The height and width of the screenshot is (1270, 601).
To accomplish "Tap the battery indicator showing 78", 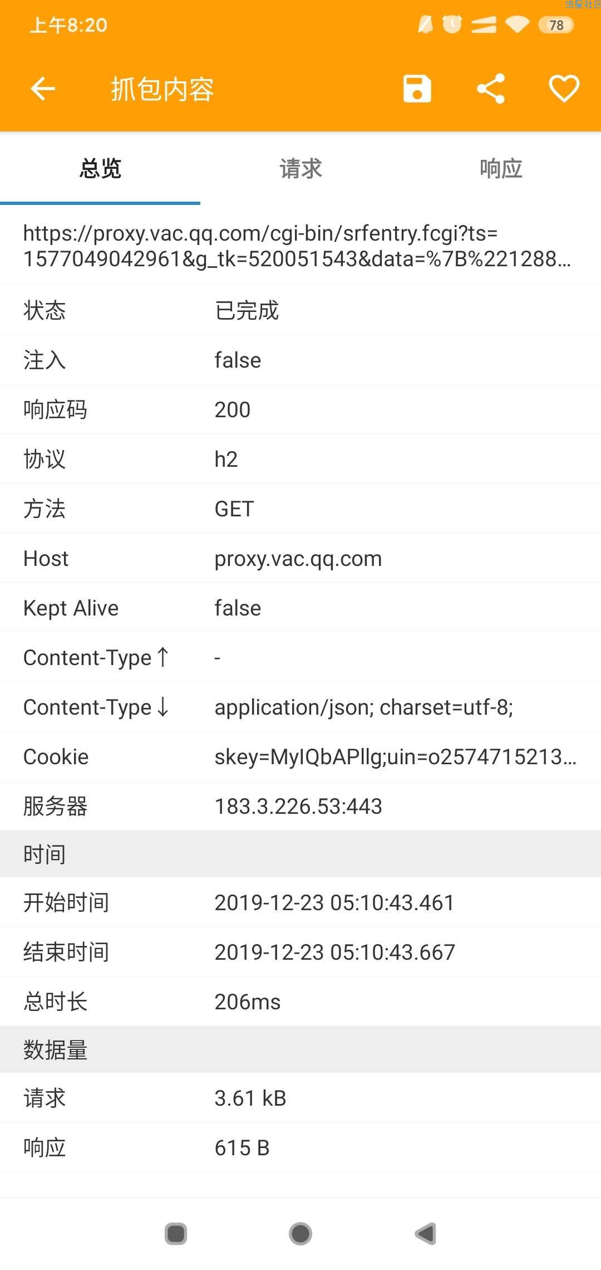I will [x=555, y=25].
